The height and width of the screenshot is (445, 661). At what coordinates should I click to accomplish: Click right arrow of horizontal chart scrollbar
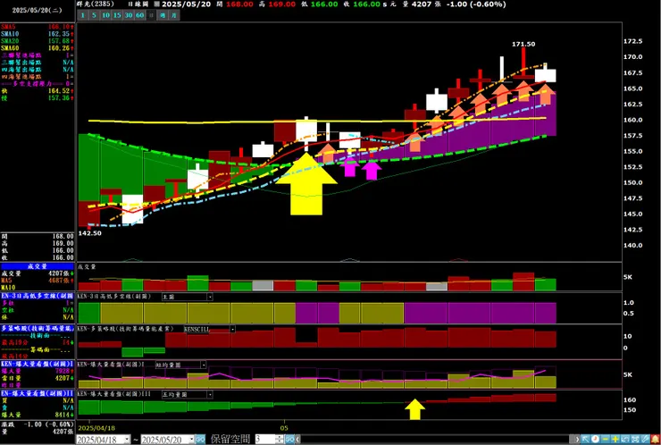click(577, 439)
